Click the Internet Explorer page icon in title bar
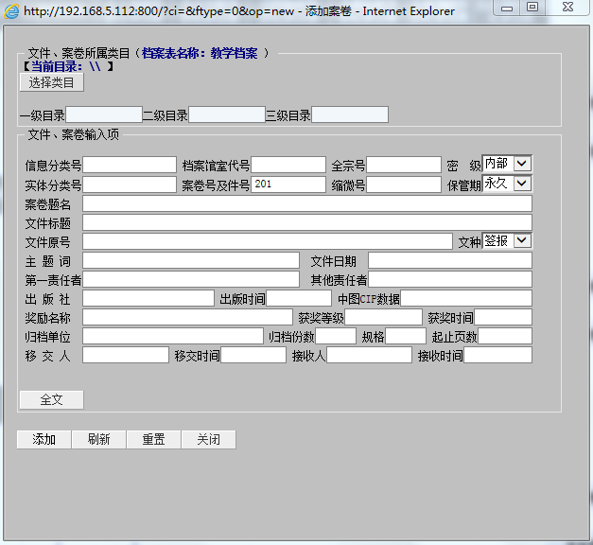 (11, 11)
